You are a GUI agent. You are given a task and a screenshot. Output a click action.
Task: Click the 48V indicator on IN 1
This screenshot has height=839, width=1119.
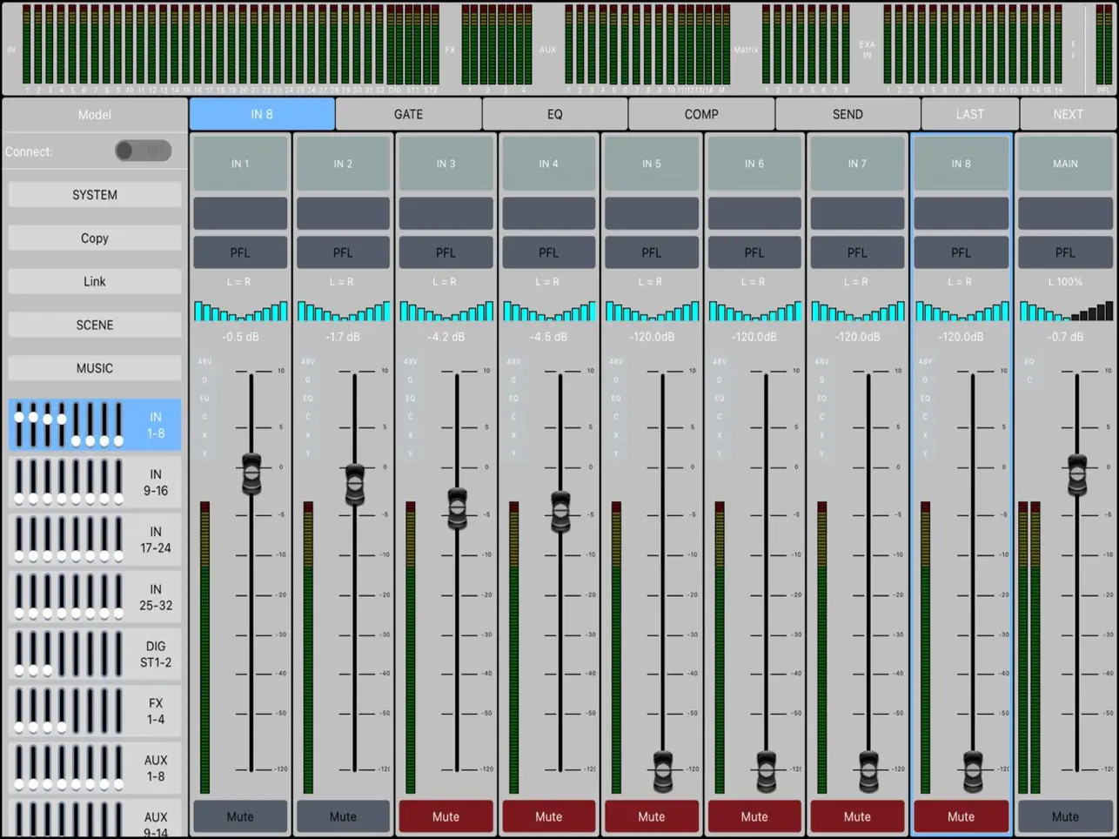[204, 361]
